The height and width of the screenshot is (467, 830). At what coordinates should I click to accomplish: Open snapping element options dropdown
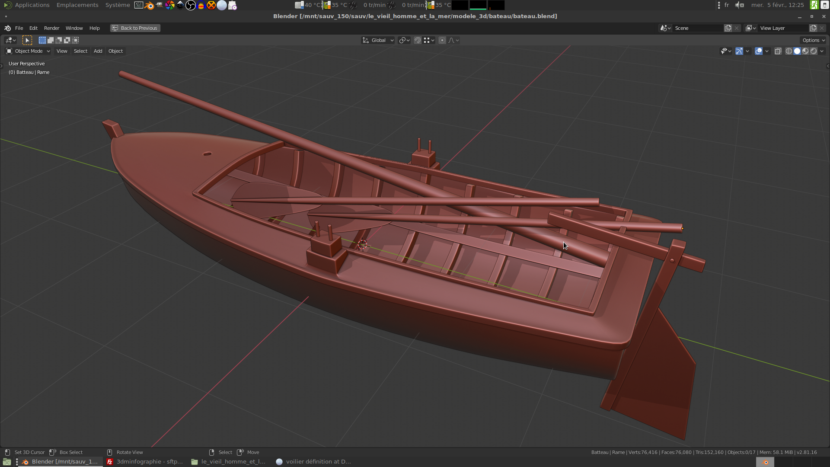coord(429,40)
